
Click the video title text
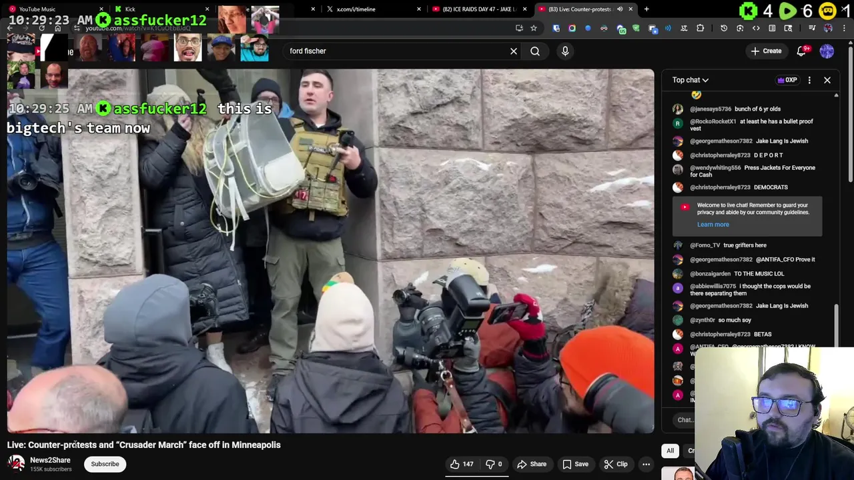pos(144,445)
